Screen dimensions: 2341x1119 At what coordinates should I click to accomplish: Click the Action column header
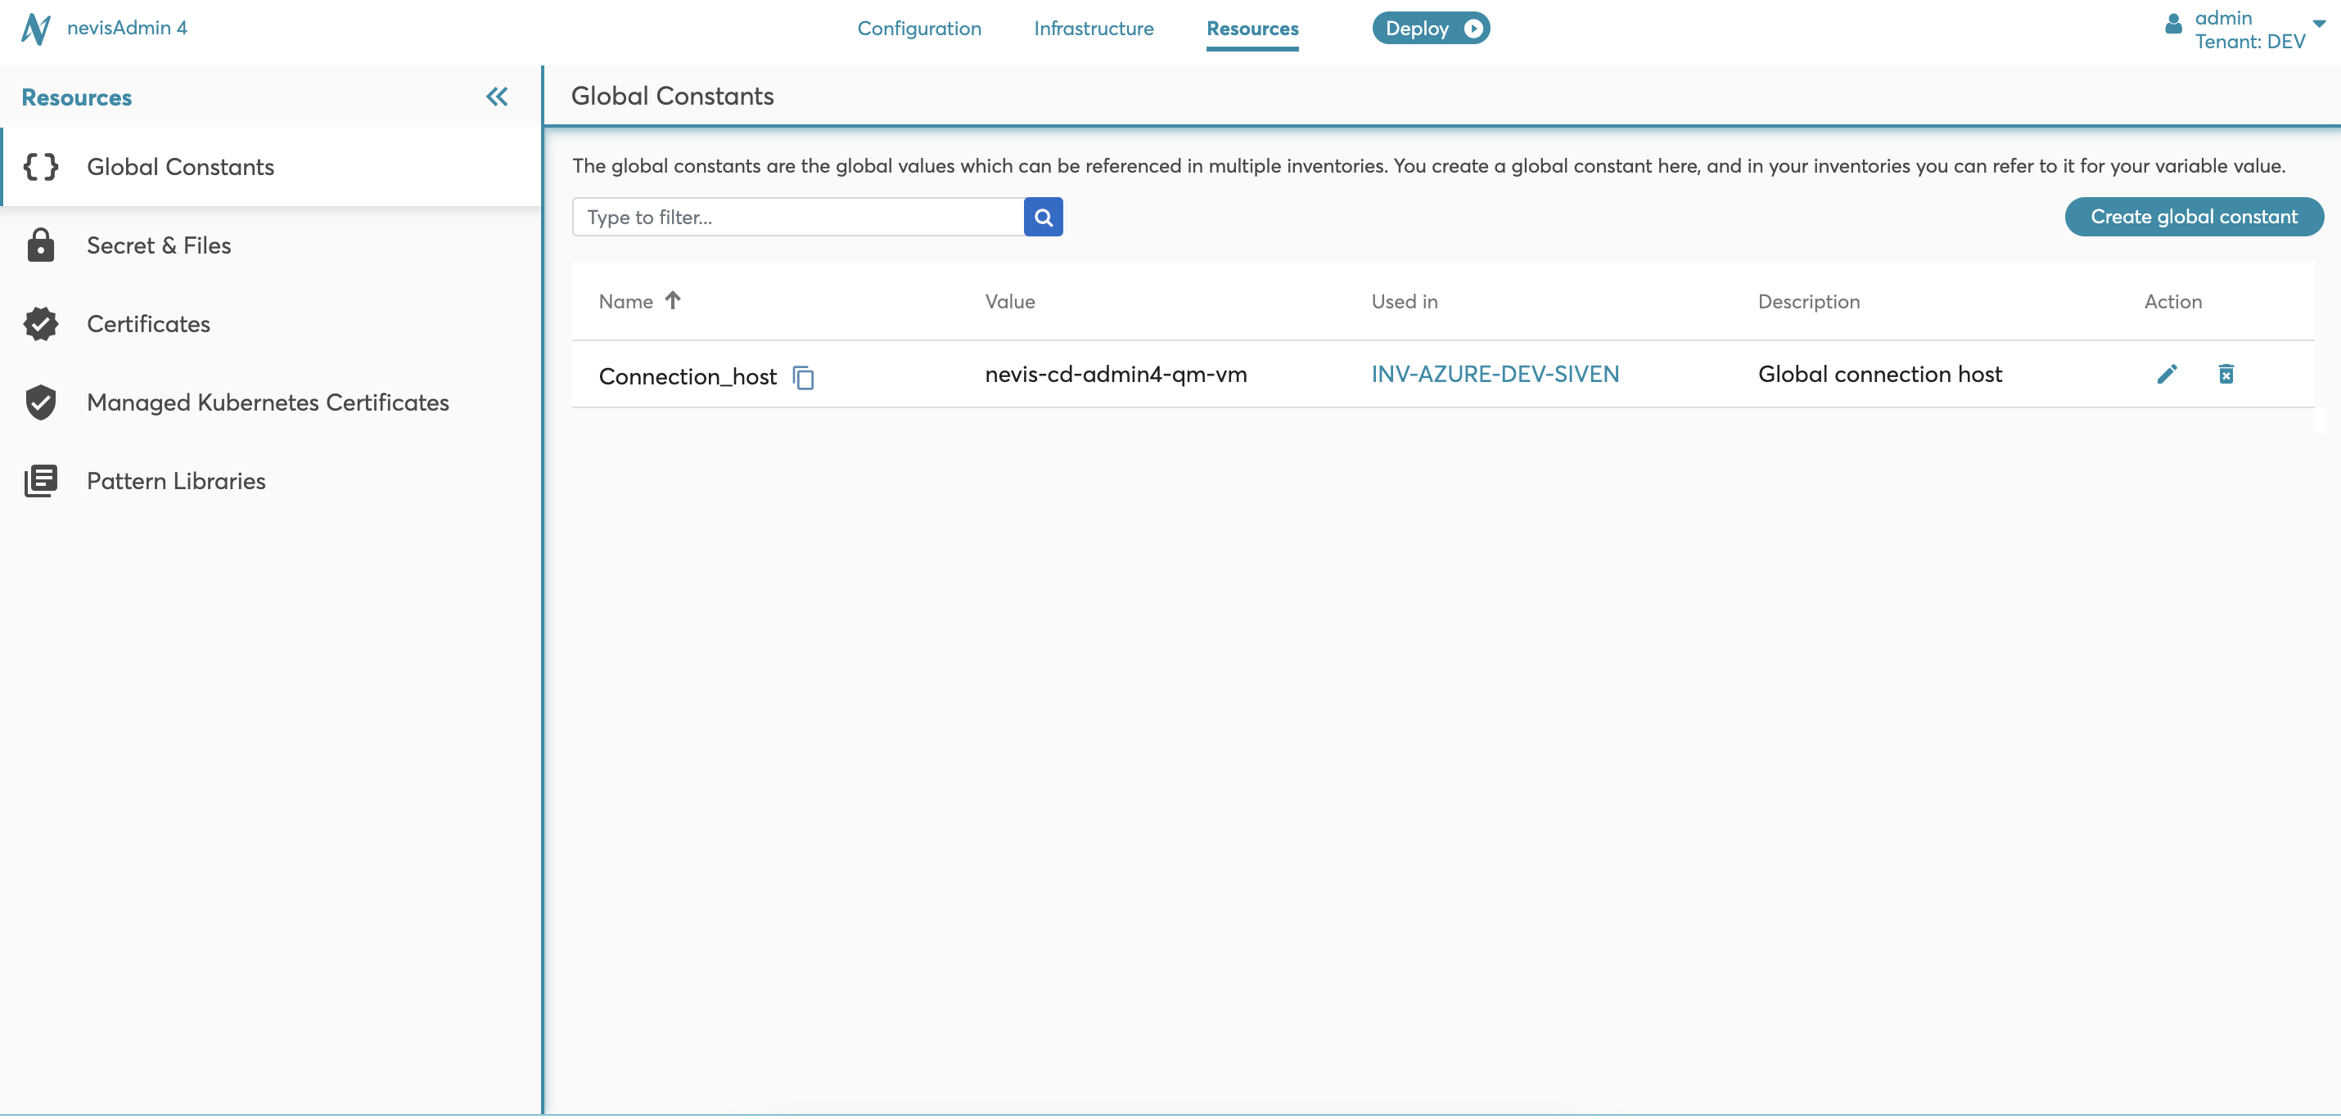pyautogui.click(x=2173, y=302)
